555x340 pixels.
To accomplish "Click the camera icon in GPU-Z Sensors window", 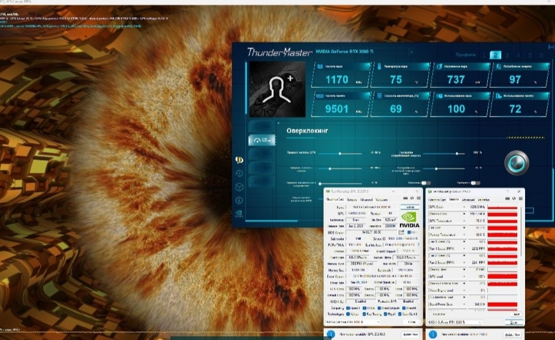I will tap(507, 199).
